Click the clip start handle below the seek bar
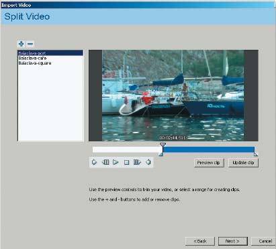The height and width of the screenshot is (249, 276). coord(160,154)
